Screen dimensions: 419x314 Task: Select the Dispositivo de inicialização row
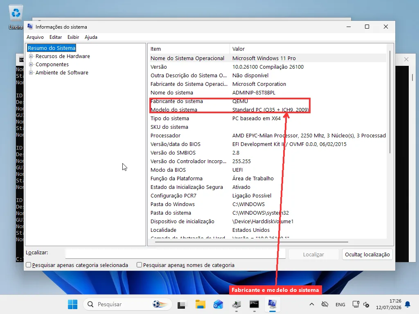coord(267,221)
